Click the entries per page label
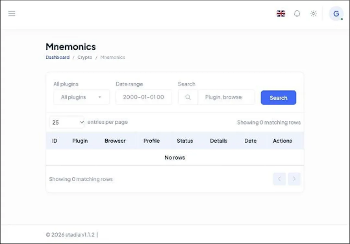The width and height of the screenshot is (350, 244). (x=108, y=122)
